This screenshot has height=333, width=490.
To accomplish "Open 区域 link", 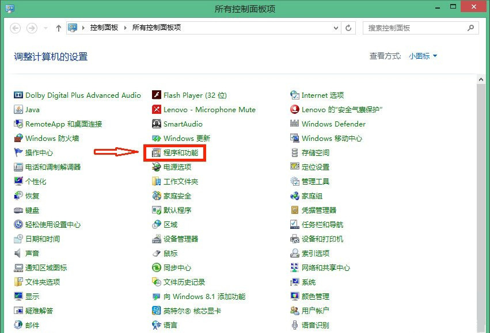I will coord(170,225).
